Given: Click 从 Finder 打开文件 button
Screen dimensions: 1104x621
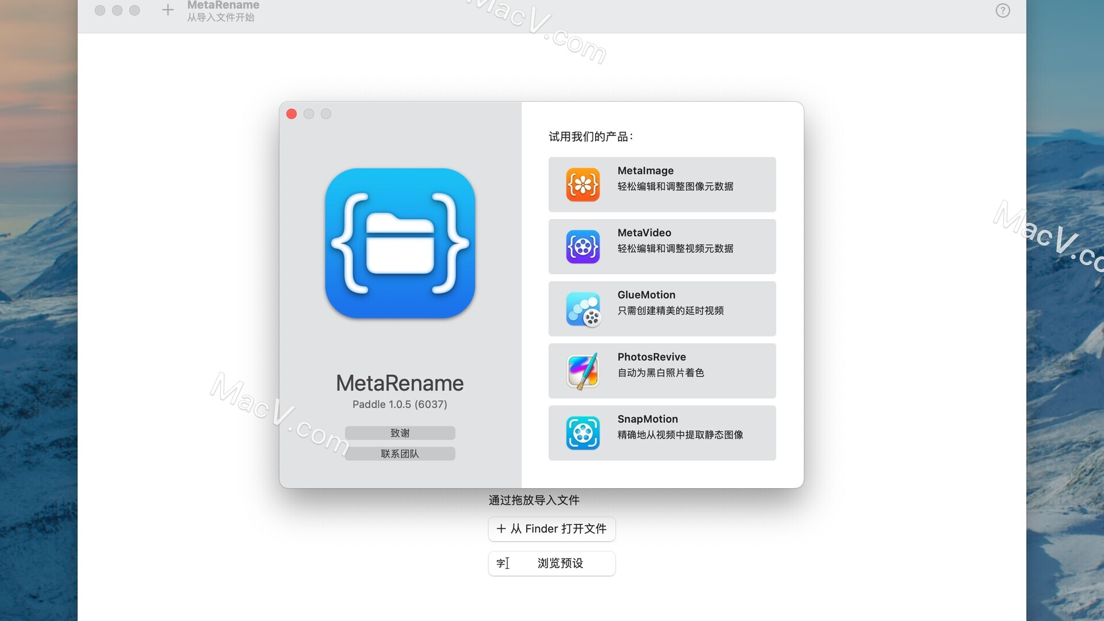Looking at the screenshot, I should (552, 529).
